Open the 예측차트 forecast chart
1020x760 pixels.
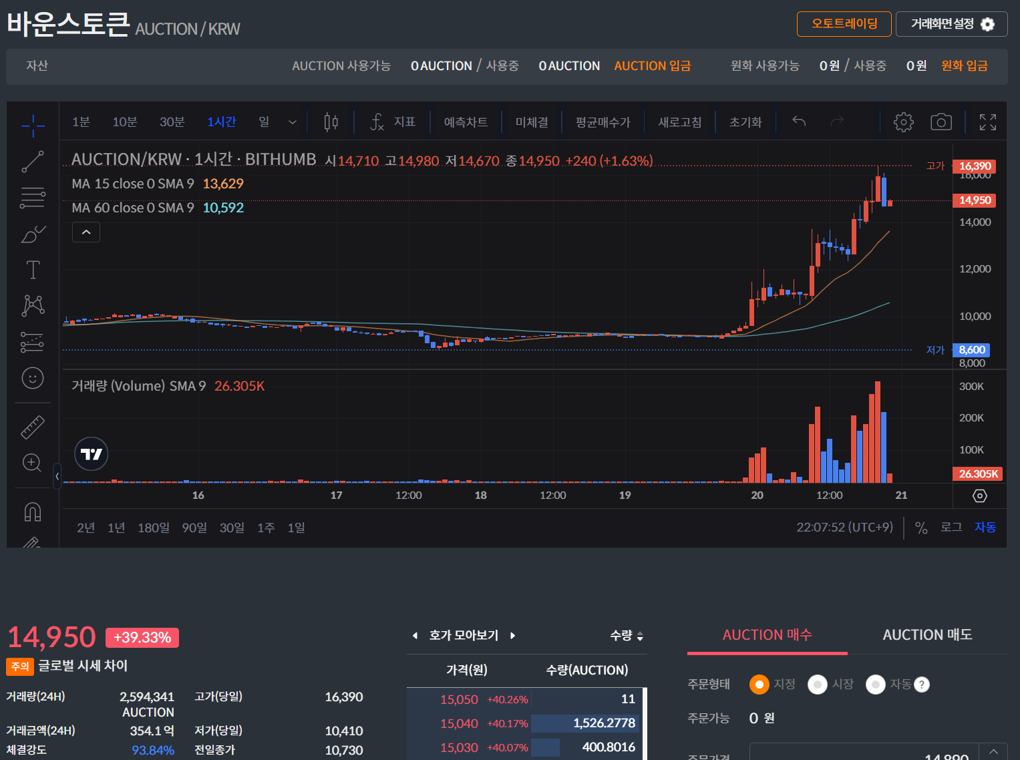tap(466, 122)
